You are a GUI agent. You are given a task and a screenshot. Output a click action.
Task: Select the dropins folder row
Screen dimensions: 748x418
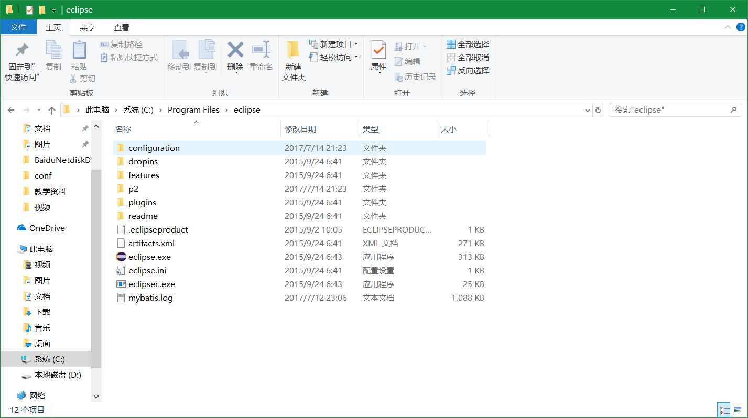(300, 162)
